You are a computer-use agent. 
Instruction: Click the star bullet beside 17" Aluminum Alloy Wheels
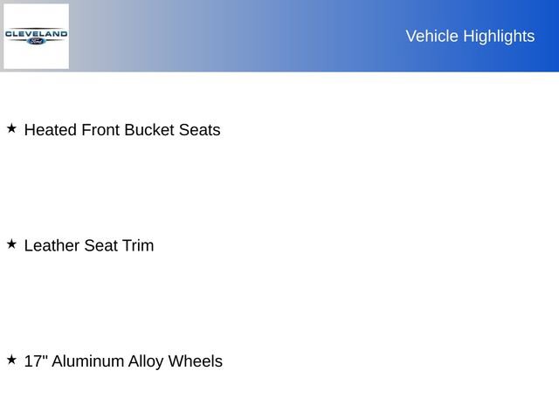[11, 360]
